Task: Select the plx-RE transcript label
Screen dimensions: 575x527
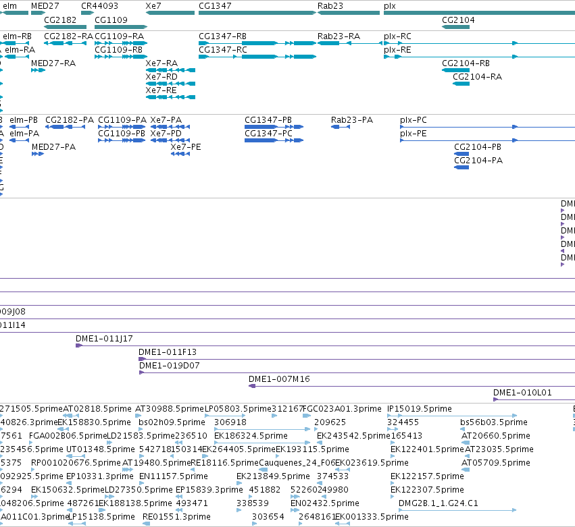Action: (x=397, y=50)
